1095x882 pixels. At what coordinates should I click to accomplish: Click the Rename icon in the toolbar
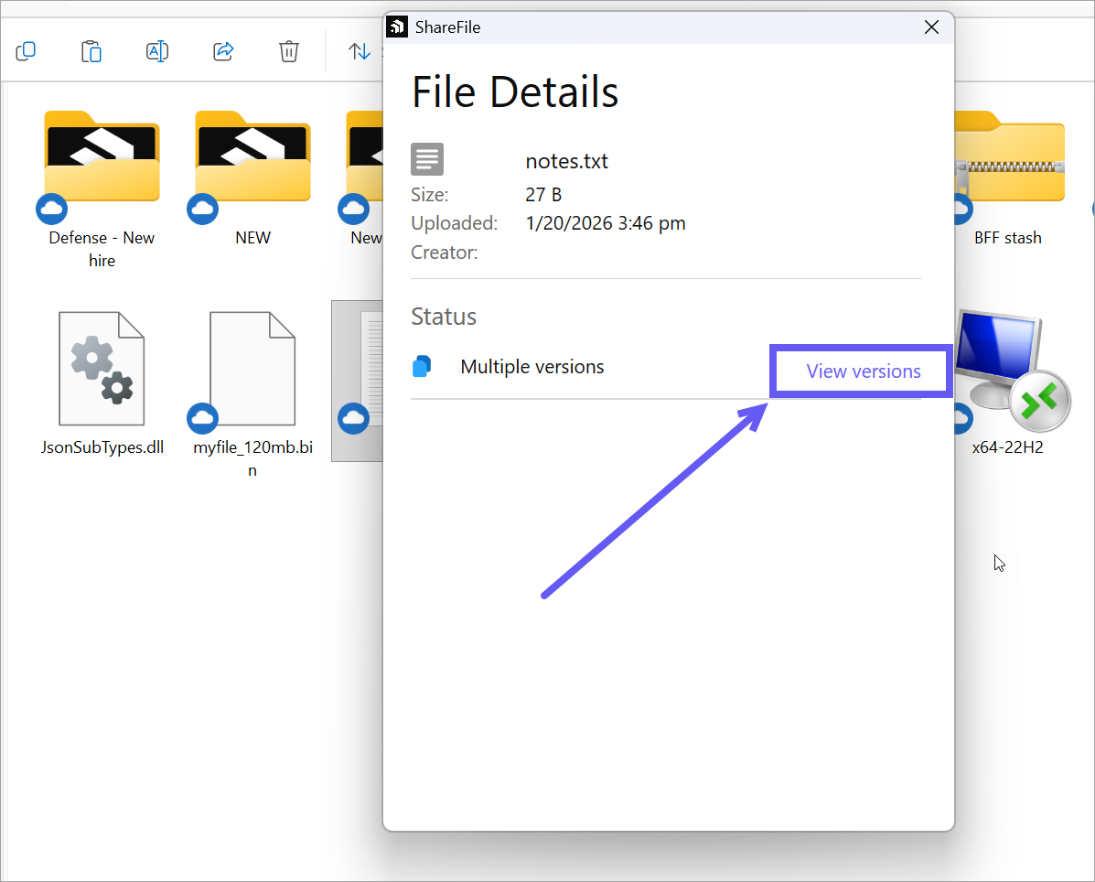pos(156,51)
